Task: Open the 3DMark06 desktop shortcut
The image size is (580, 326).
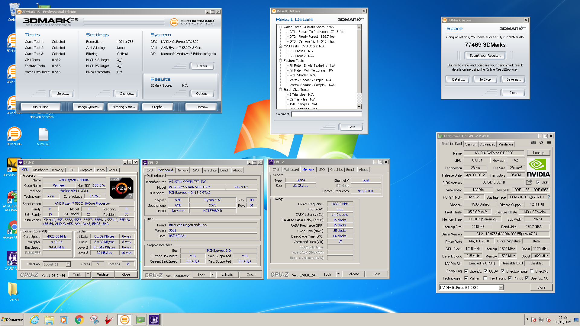Action: tap(14, 136)
